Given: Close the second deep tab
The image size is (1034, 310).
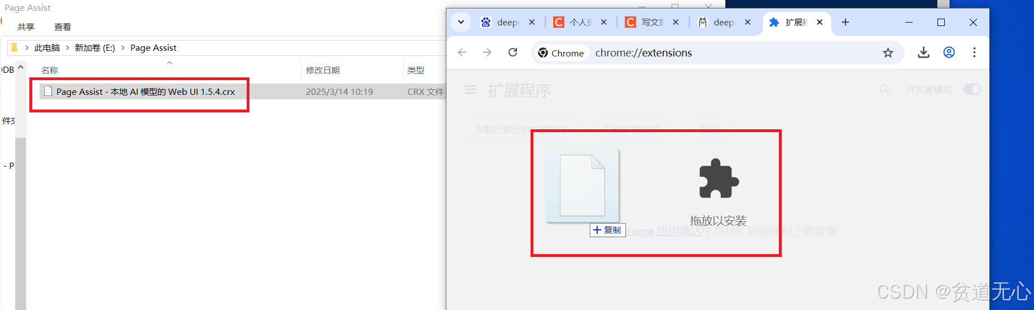Looking at the screenshot, I should click(748, 22).
